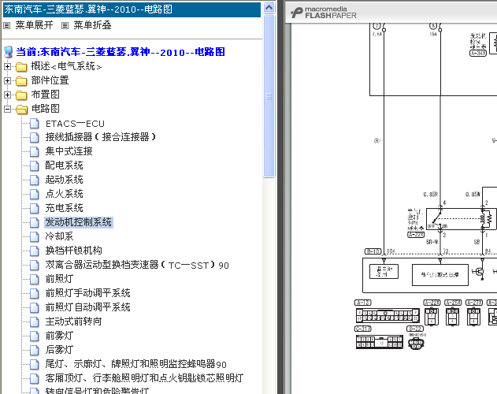Click the page icon beside 配电系统
Viewport: 497px width, 394px height.
point(34,166)
